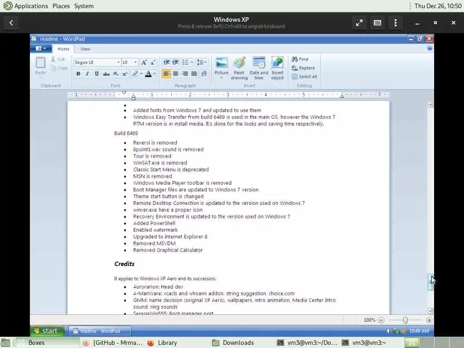Click Find in Editing group

[x=300, y=59]
